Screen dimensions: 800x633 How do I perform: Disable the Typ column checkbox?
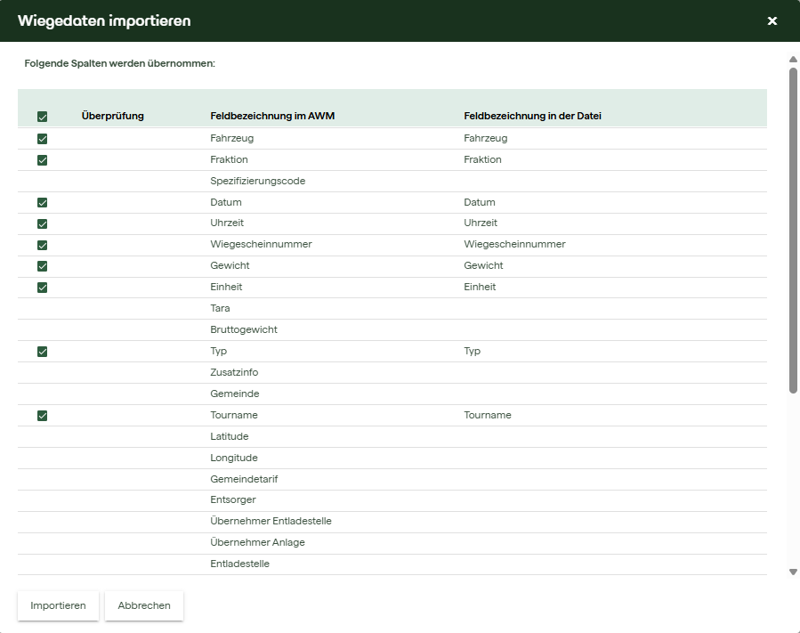tap(42, 352)
